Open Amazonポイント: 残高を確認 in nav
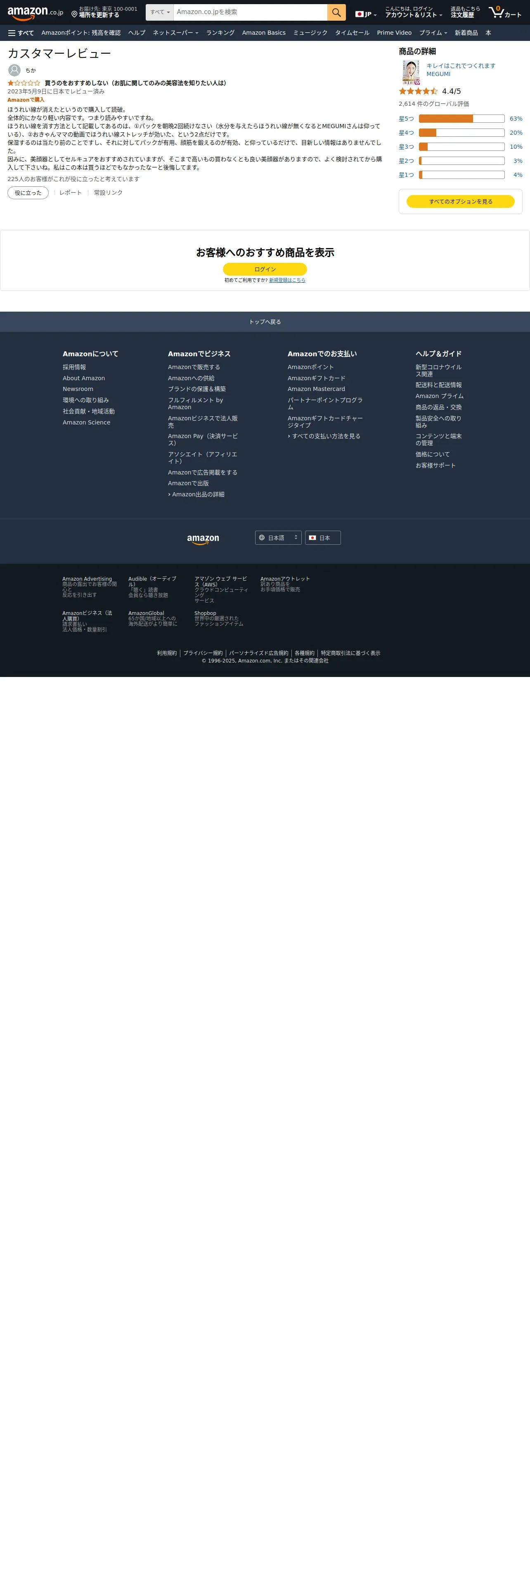The height and width of the screenshot is (1592, 530). 81,33
